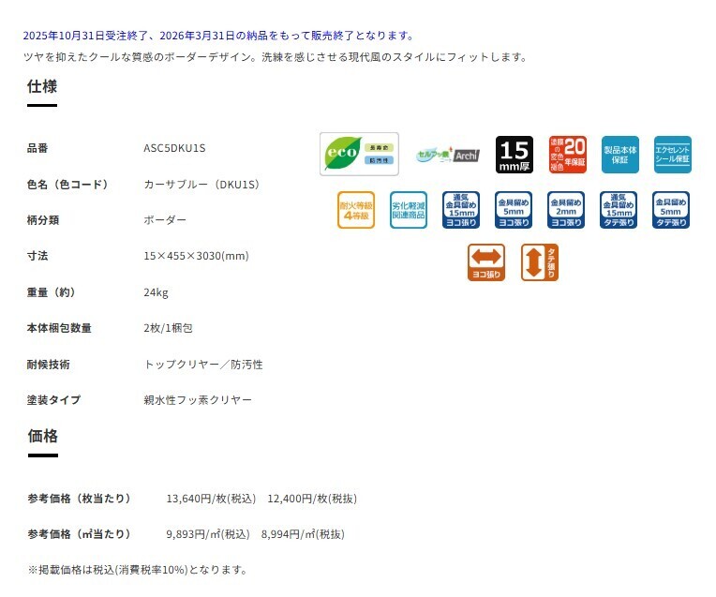Click 金具留め5mm タテ張り icon
716x597 pixels.
671,210
